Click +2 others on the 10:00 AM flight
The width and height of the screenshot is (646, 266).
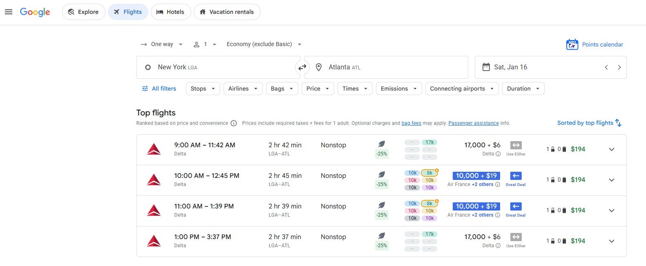[x=483, y=184]
